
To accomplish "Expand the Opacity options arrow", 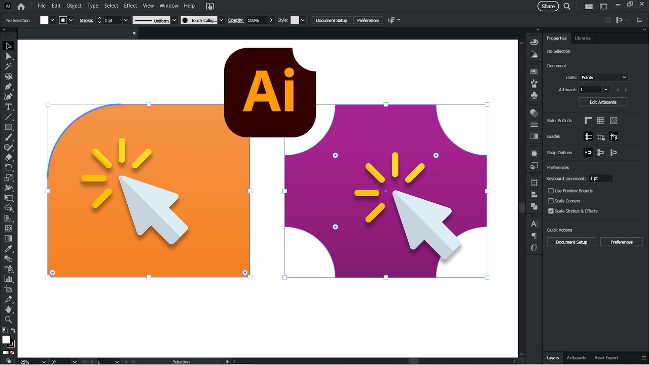I will [271, 20].
